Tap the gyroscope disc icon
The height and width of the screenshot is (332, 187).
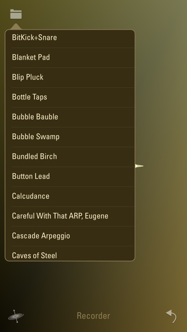click(16, 316)
